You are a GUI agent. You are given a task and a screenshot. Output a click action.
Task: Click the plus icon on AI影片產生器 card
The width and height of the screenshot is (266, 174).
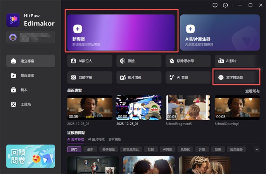pos(190,29)
